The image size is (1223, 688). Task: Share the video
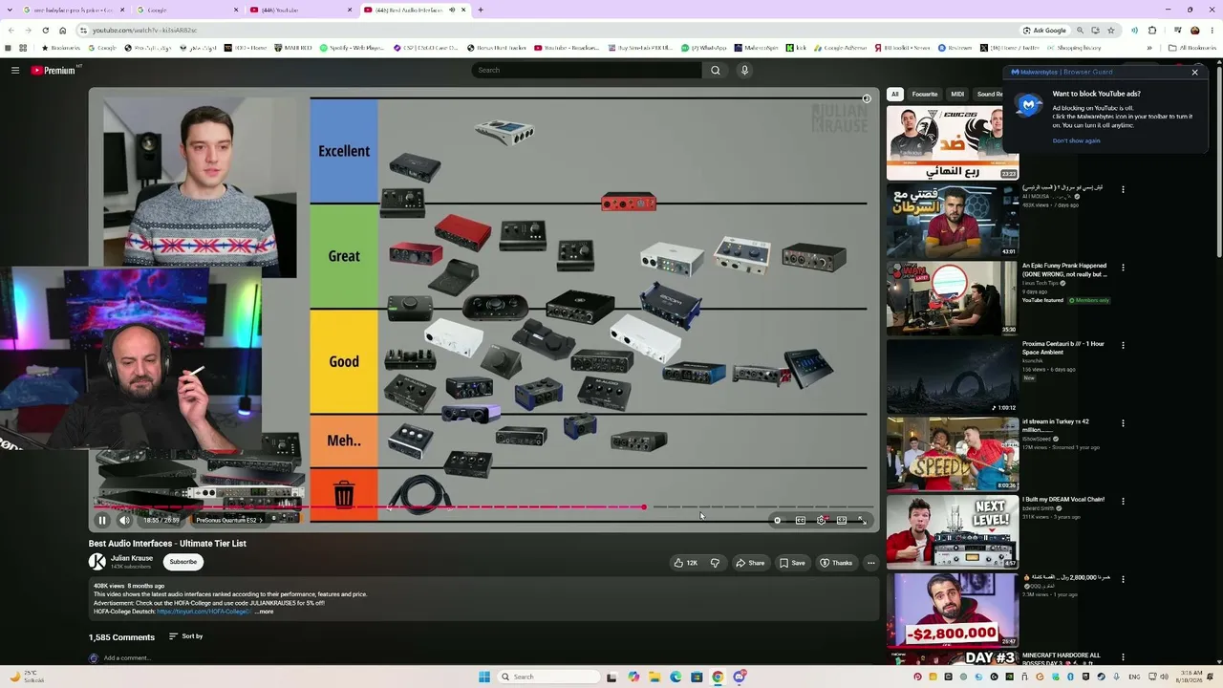pyautogui.click(x=750, y=563)
